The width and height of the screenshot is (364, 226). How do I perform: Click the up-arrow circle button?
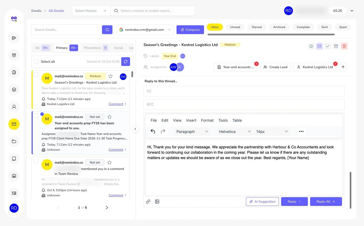click(x=343, y=67)
